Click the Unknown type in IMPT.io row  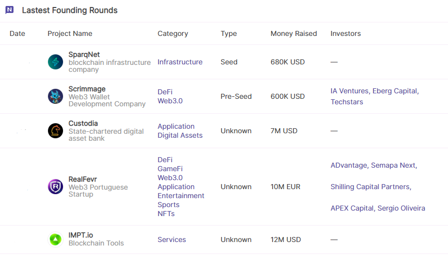click(236, 240)
